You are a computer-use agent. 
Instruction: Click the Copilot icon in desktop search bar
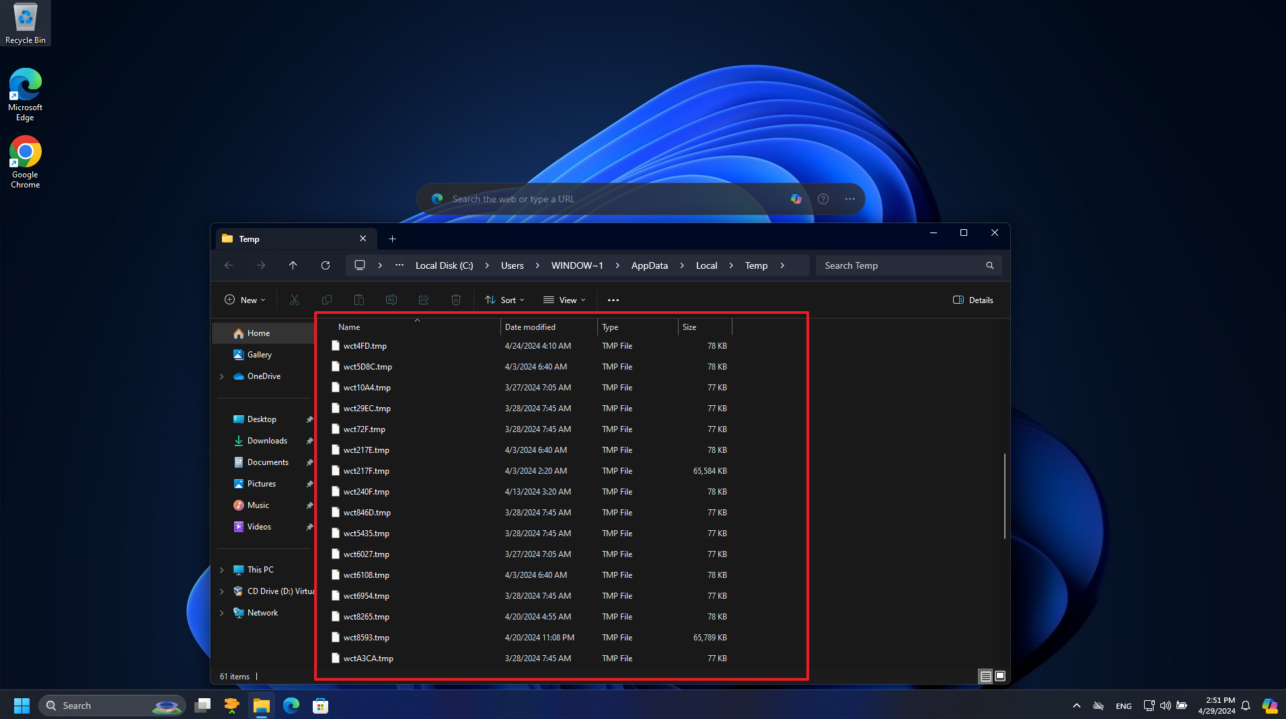click(x=796, y=199)
